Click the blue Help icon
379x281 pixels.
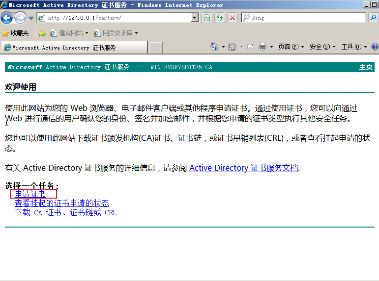click(x=375, y=47)
